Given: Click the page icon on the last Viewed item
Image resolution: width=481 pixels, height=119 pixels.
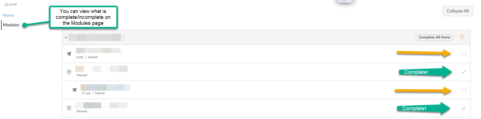Looking at the screenshot, I should click(69, 108).
